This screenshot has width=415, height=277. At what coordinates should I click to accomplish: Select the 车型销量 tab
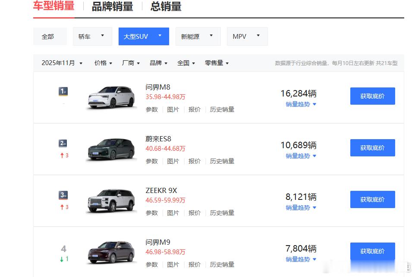pyautogui.click(x=53, y=7)
